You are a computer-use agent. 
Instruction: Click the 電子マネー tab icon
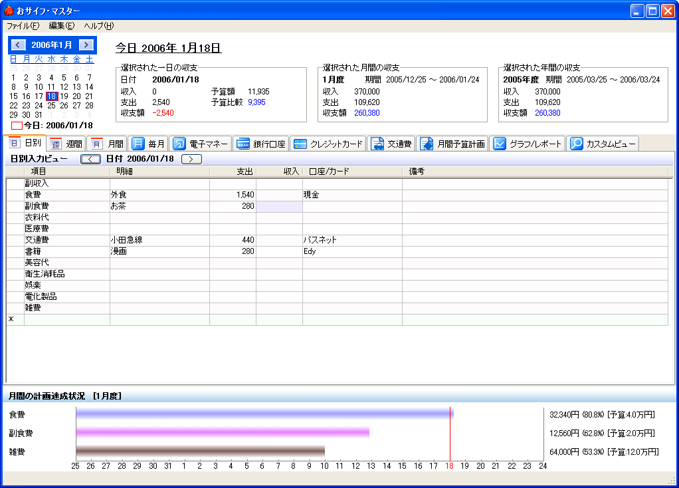click(x=179, y=144)
